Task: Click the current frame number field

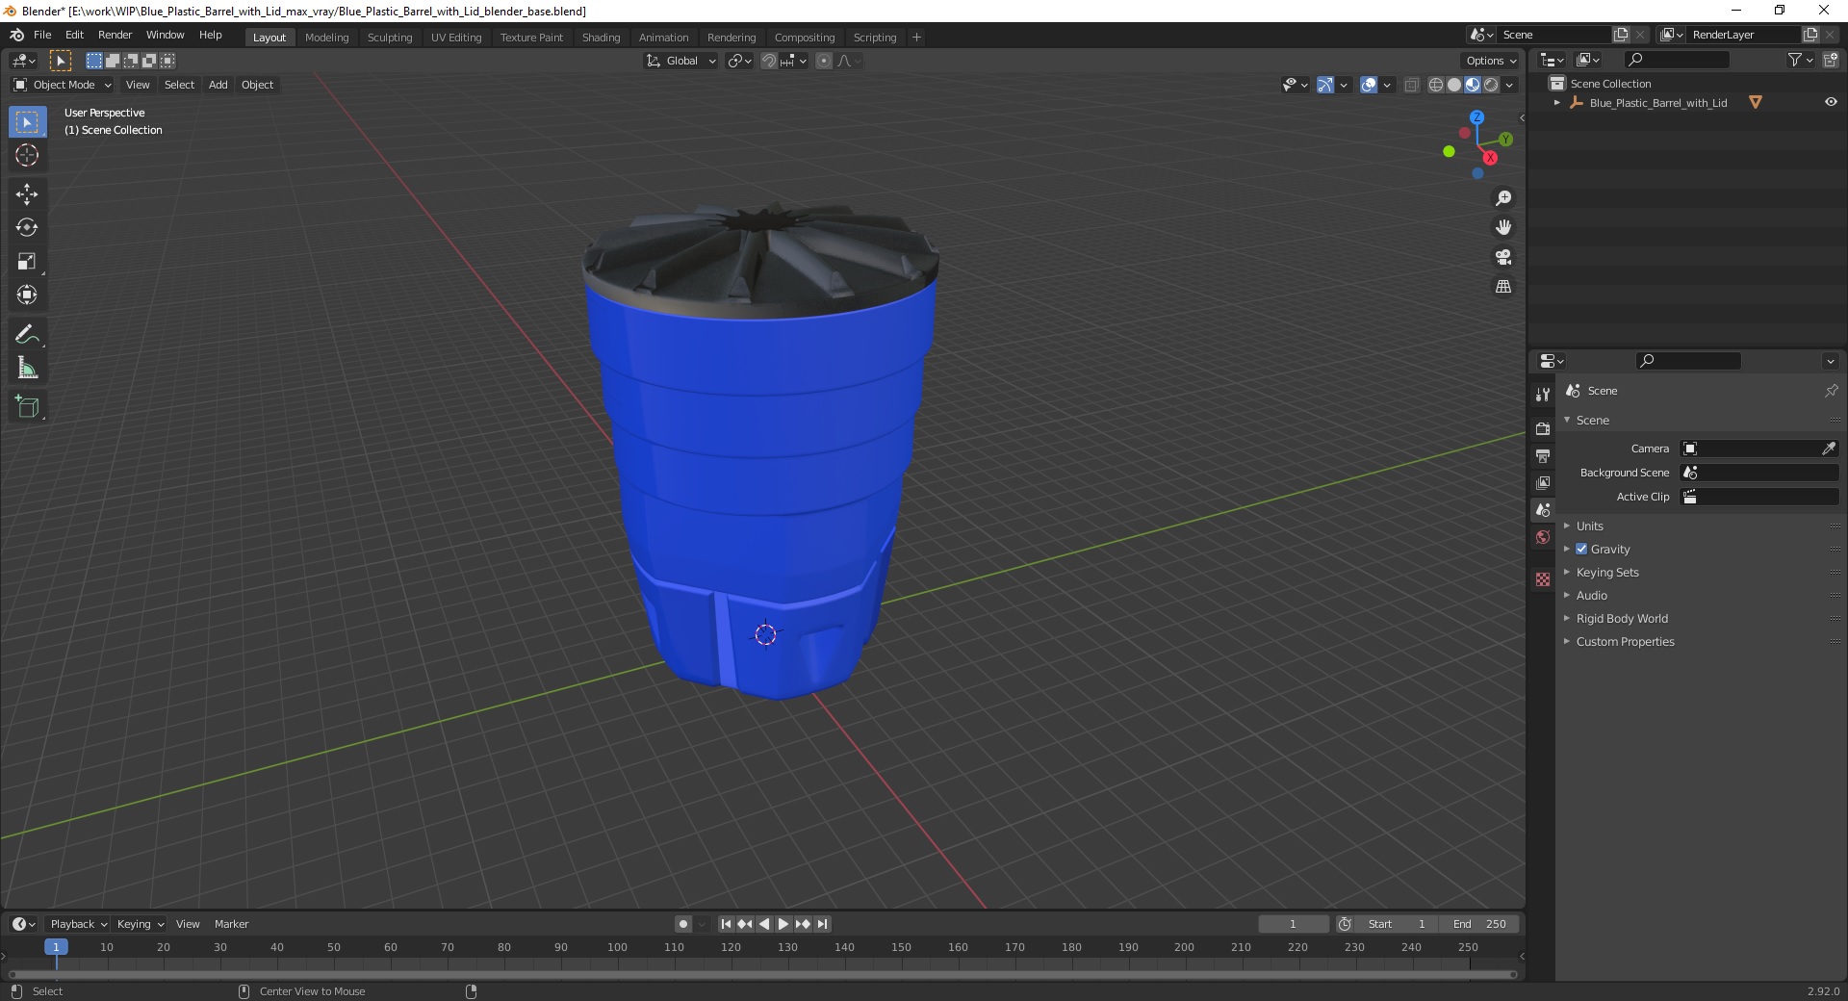Action: pos(1293,924)
